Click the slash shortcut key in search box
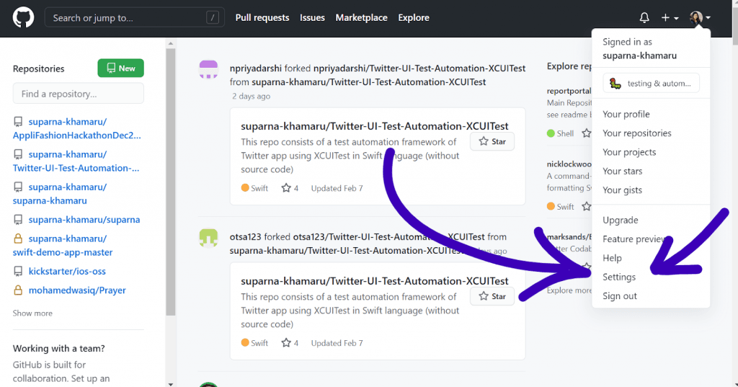 [x=213, y=18]
